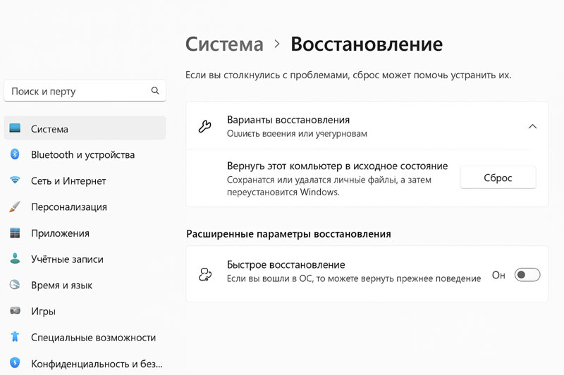Open the Игры settings page
Screen dimensions: 564x375
[x=85, y=311]
